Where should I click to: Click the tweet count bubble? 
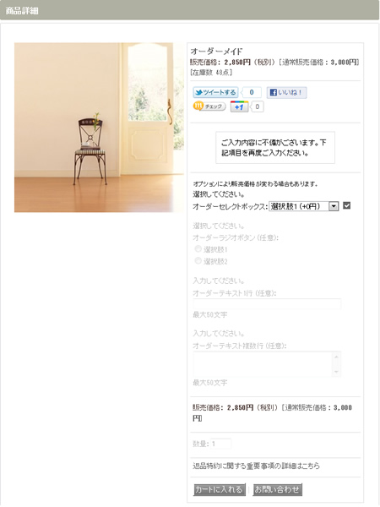(x=252, y=92)
